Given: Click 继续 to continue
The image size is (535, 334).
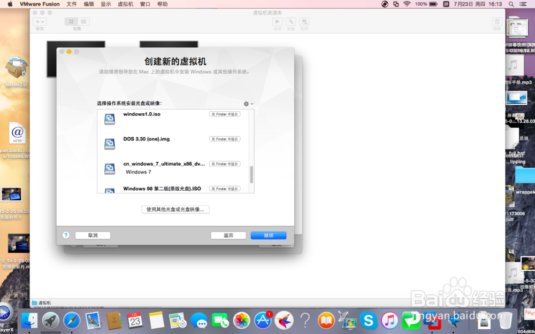Looking at the screenshot, I should [269, 236].
